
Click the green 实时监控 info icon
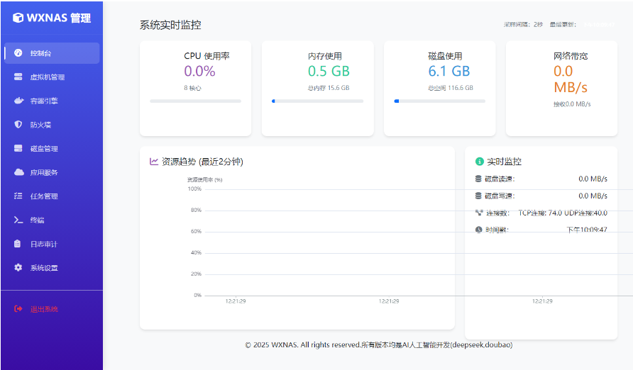click(479, 161)
